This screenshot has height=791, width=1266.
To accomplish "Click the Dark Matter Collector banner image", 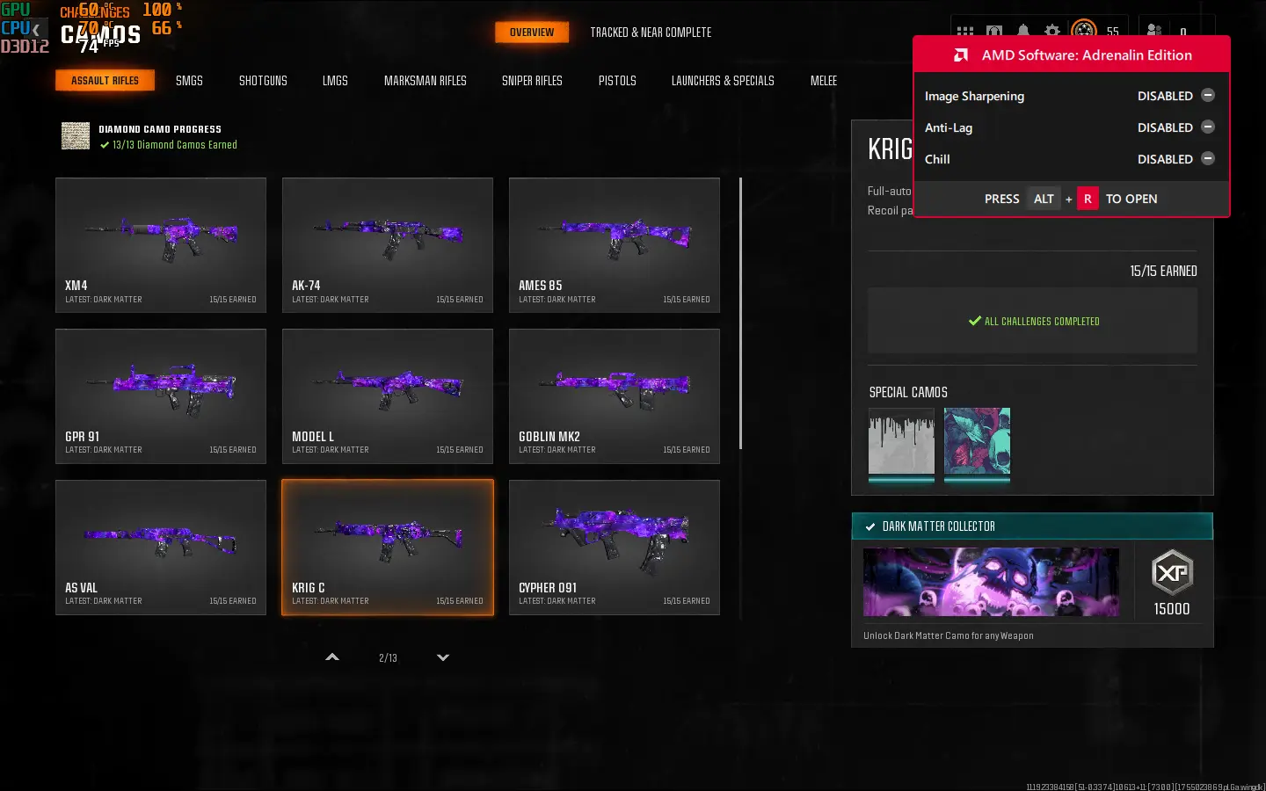I will tap(991, 582).
